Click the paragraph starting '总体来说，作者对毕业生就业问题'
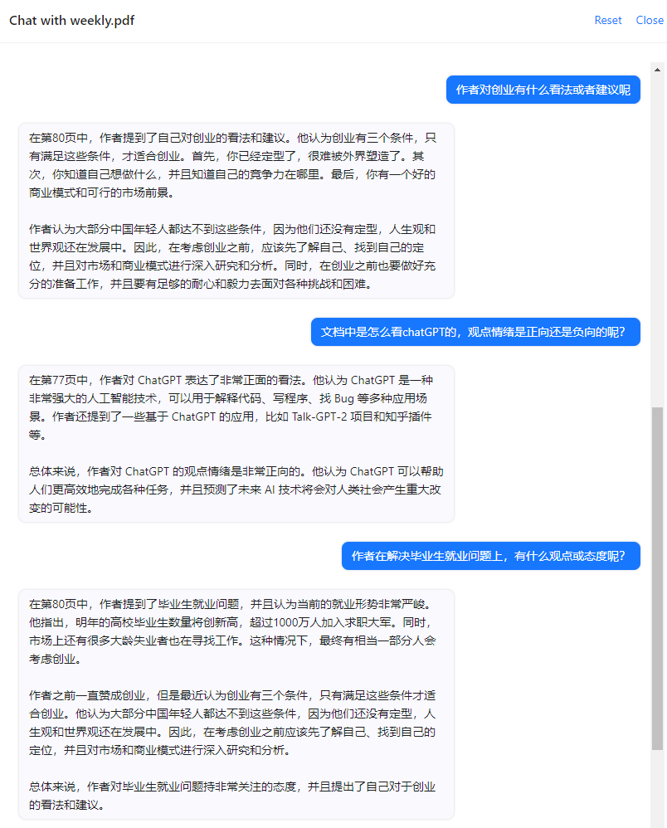This screenshot has height=828, width=667. click(x=232, y=796)
